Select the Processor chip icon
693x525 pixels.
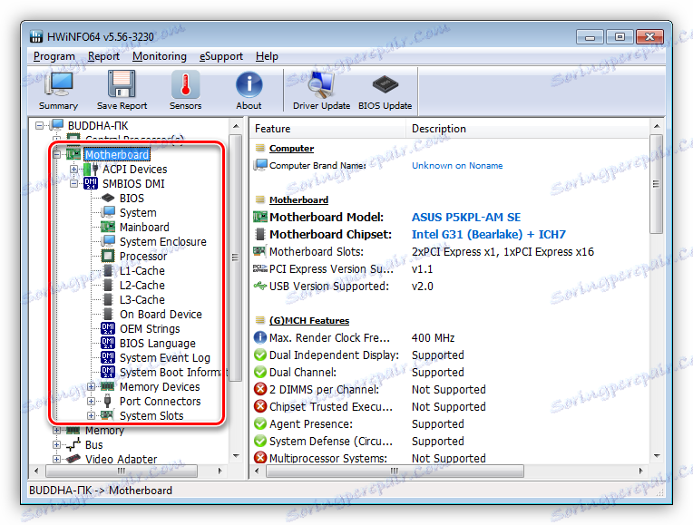[108, 256]
